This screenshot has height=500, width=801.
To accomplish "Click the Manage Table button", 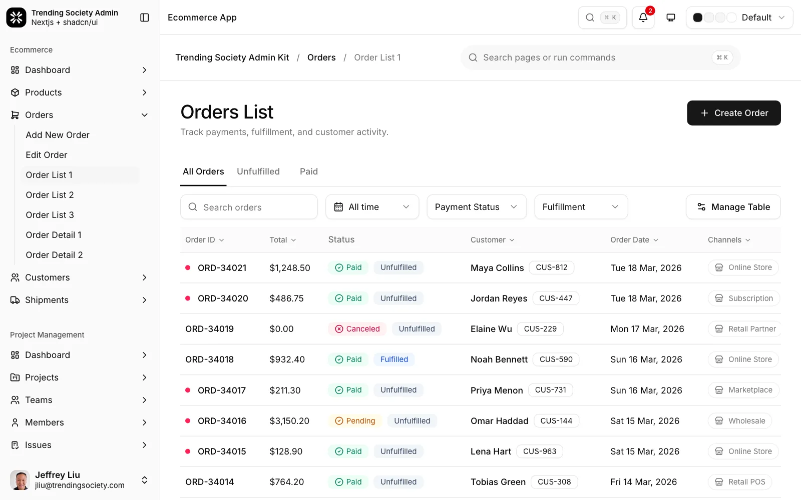I will click(733, 207).
